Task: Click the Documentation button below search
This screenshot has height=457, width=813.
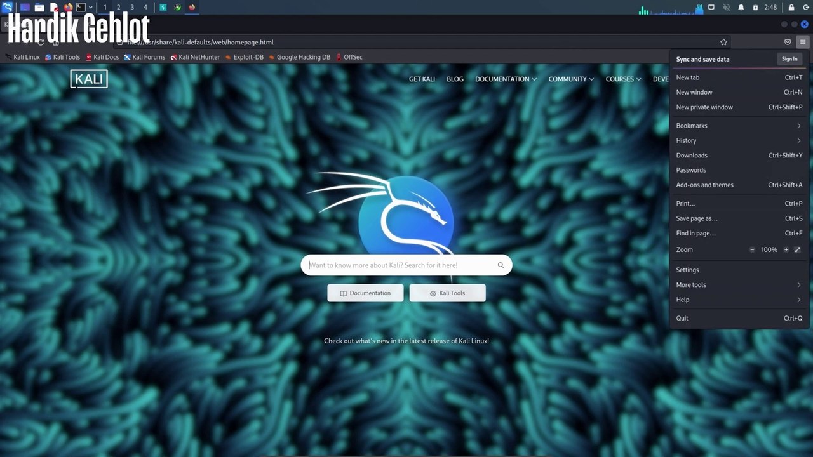Action: pos(365,293)
